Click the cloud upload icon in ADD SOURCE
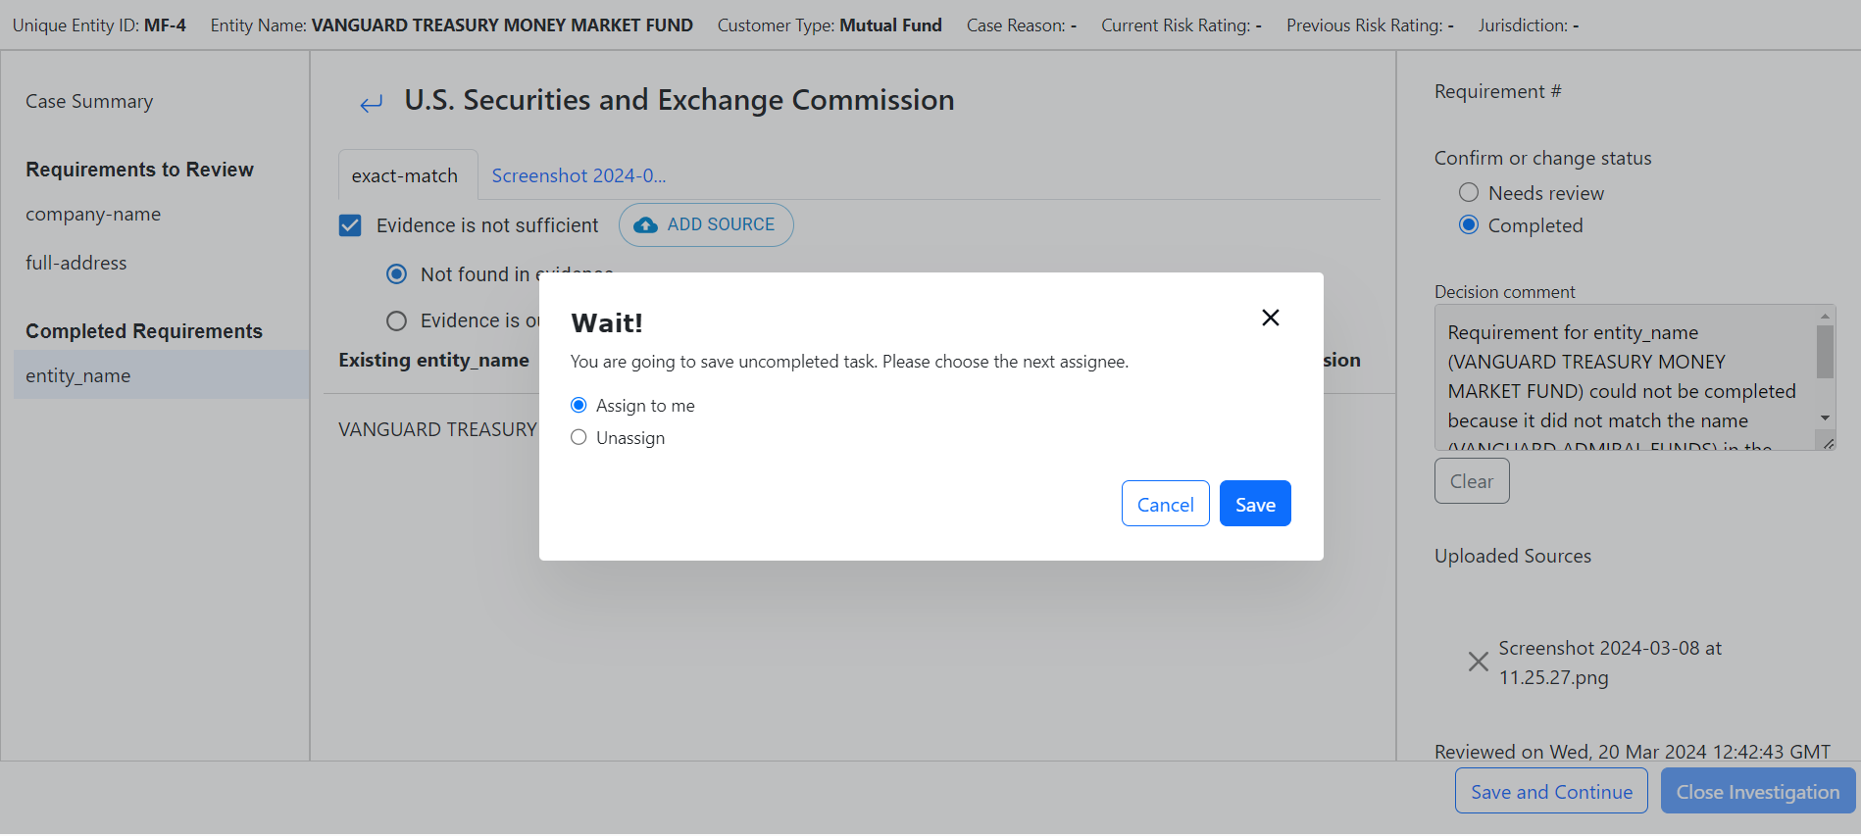 coord(645,225)
